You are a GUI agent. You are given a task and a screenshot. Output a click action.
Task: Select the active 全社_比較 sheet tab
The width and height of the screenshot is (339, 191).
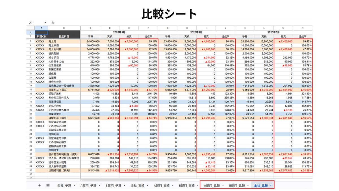pos(261,186)
